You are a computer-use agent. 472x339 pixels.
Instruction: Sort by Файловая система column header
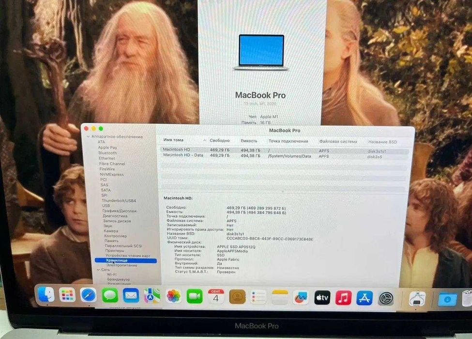click(x=338, y=142)
